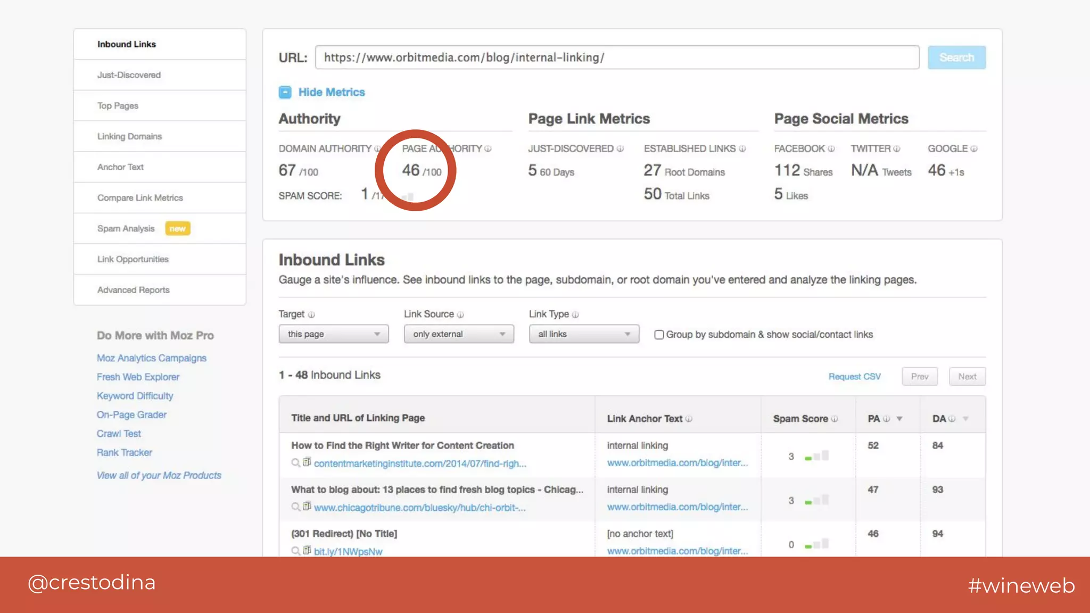The width and height of the screenshot is (1090, 613).
Task: Open the Target 'this page' dropdown
Action: [x=334, y=334]
